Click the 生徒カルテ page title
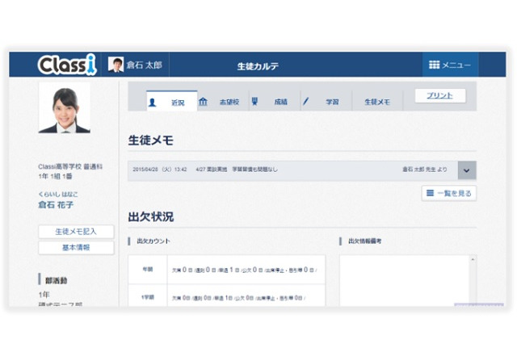 click(x=258, y=66)
